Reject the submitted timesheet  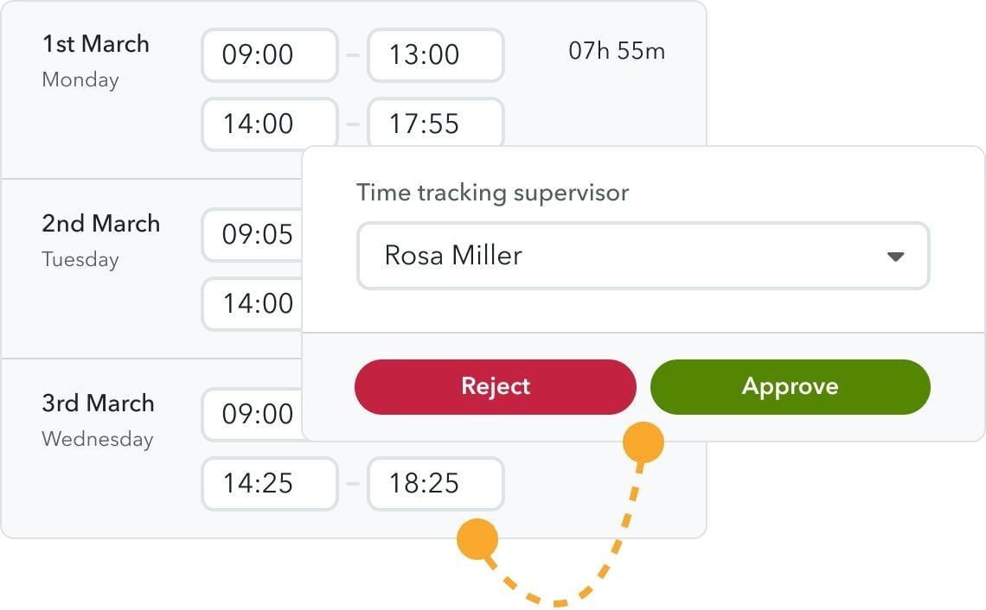click(495, 386)
